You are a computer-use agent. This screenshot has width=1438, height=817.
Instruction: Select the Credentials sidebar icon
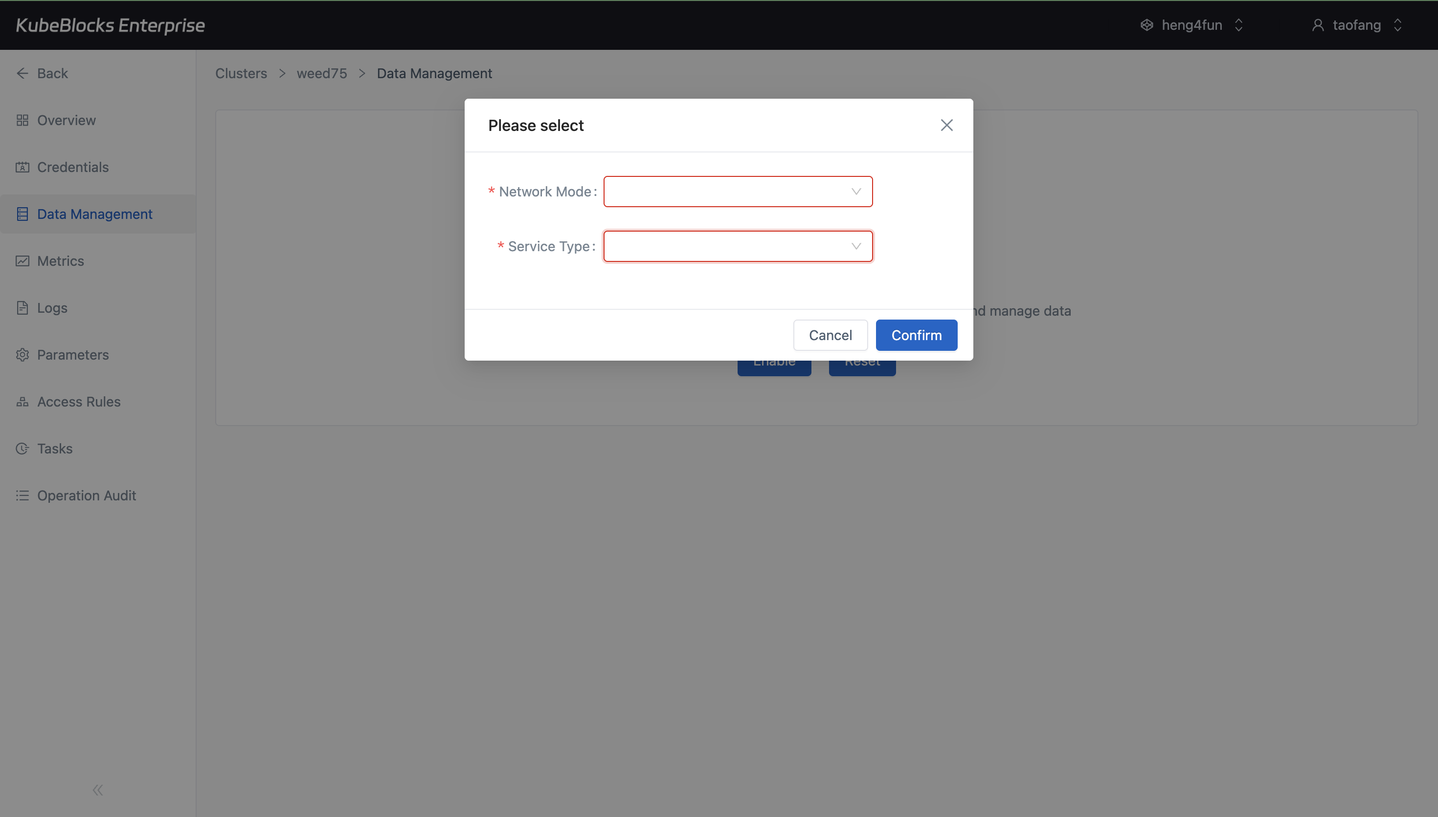pos(22,167)
